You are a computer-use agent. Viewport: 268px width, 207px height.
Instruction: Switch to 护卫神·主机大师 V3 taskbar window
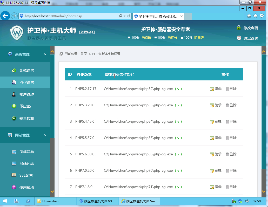tap(97, 201)
